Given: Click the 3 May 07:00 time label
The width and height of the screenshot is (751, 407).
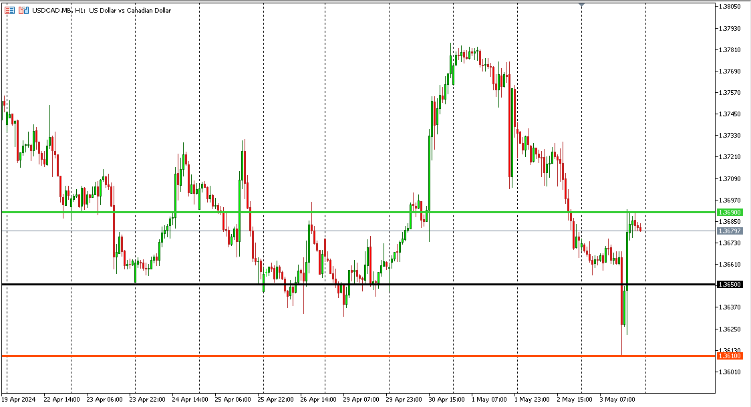Looking at the screenshot, I should click(617, 400).
